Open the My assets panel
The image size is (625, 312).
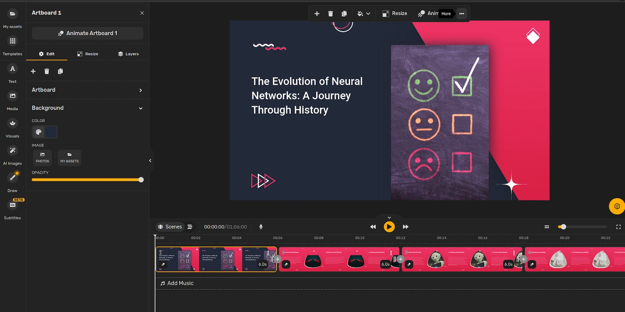click(x=12, y=18)
